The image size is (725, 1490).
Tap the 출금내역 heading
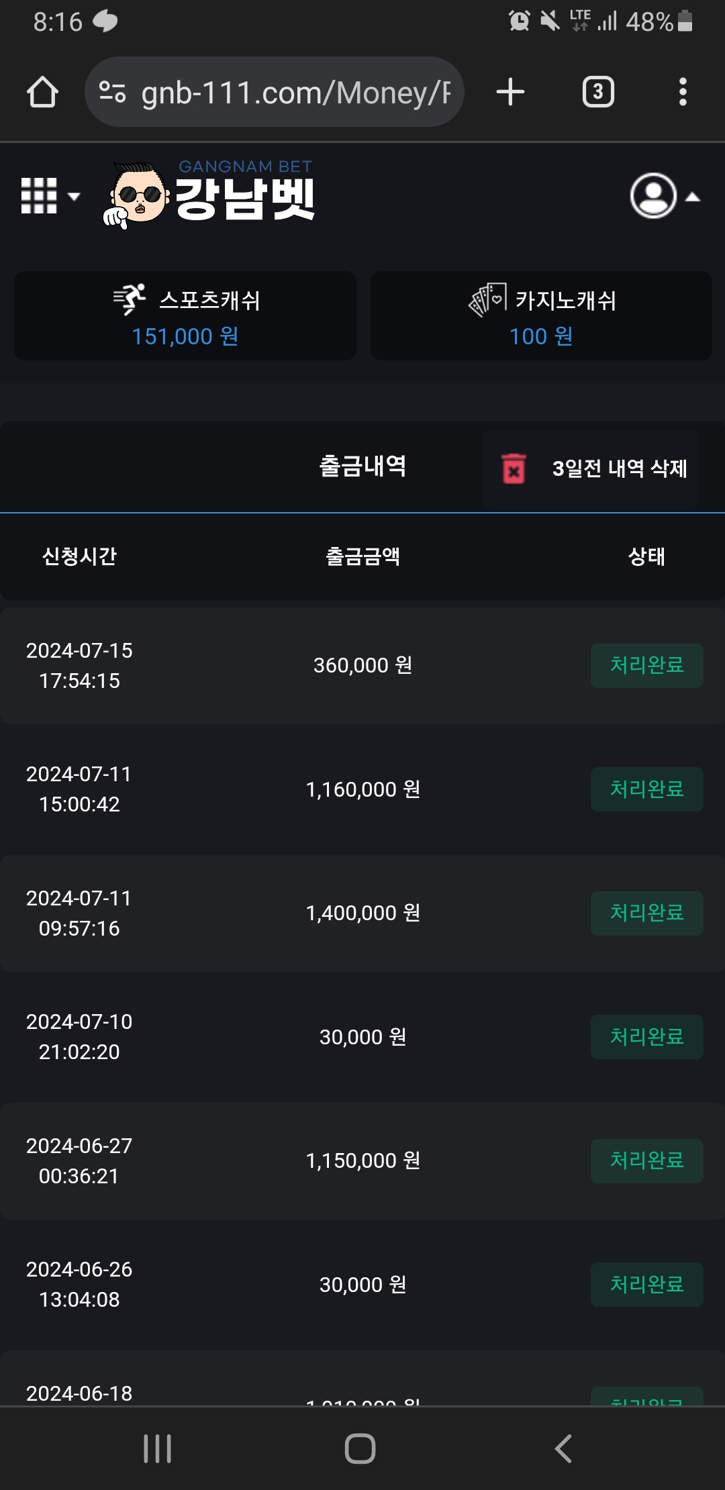pyautogui.click(x=362, y=466)
